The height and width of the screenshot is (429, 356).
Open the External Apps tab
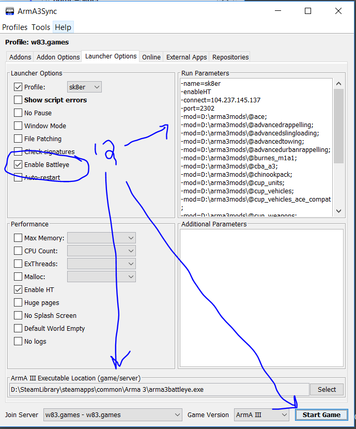point(187,57)
